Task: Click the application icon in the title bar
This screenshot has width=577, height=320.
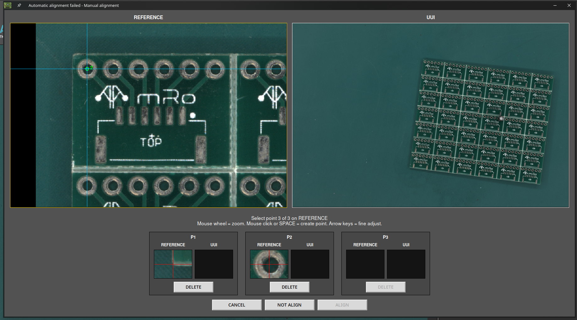Action: tap(8, 5)
